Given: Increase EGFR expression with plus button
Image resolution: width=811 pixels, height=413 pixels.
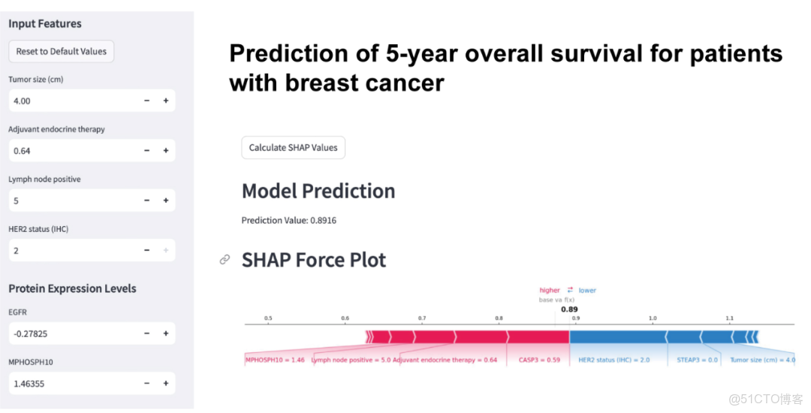Looking at the screenshot, I should coord(166,333).
